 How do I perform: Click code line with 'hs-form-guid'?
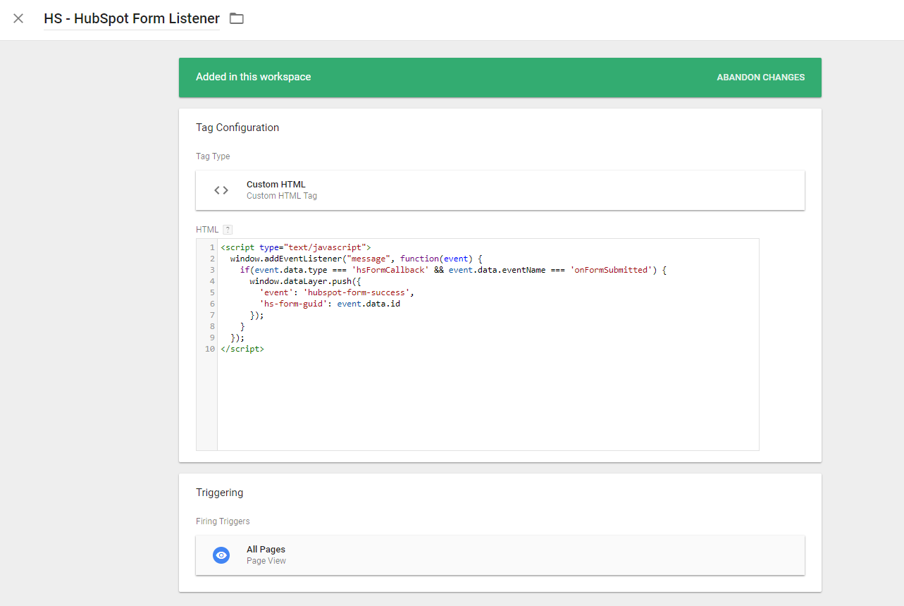[x=330, y=304]
